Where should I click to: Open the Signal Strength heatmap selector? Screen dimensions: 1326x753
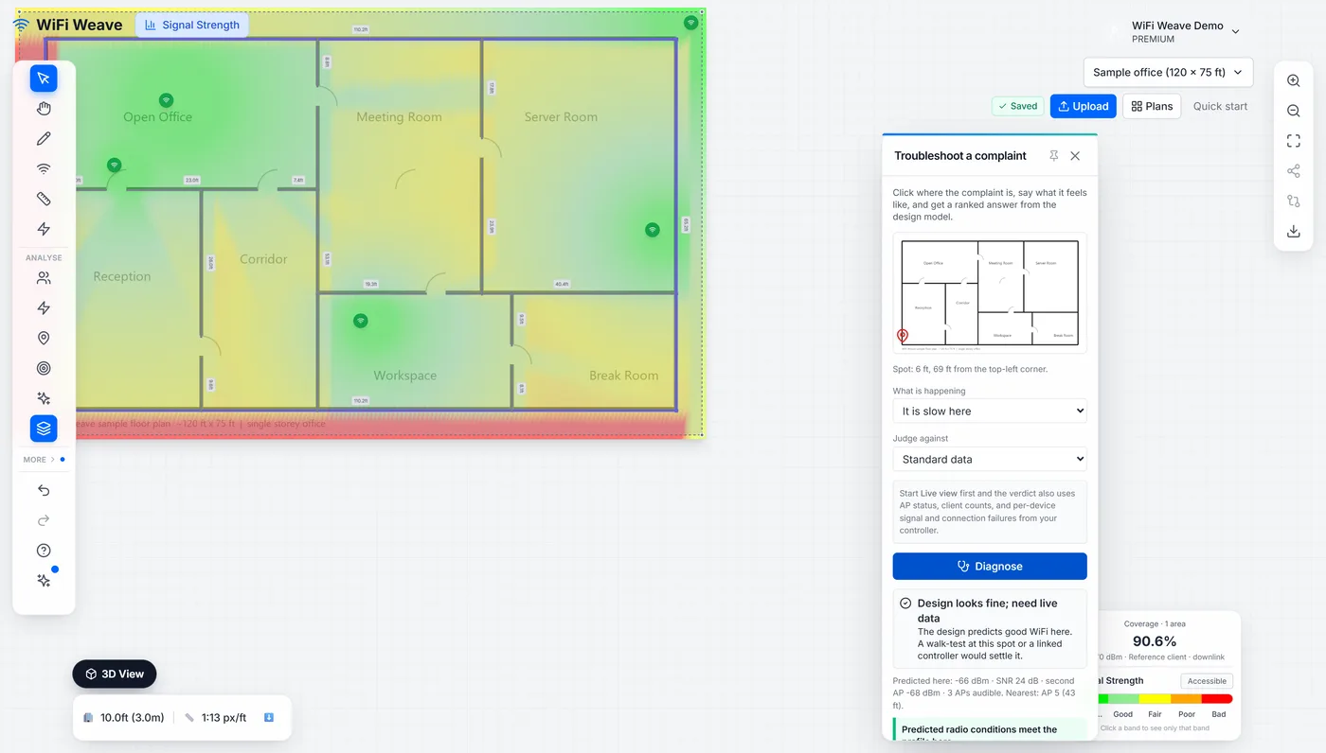[192, 25]
